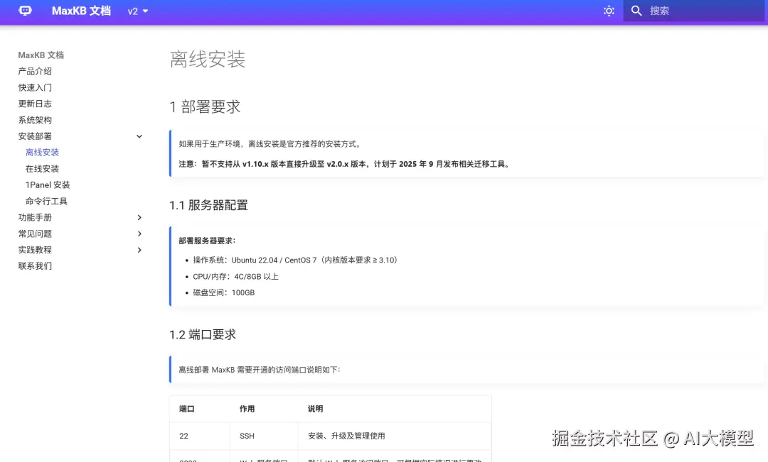The width and height of the screenshot is (768, 462).
Task: Toggle light/dark theme sun icon
Action: (609, 11)
